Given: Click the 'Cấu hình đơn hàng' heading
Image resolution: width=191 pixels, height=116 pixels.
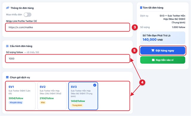Looking at the screenshot, I should pyautogui.click(x=21, y=46).
